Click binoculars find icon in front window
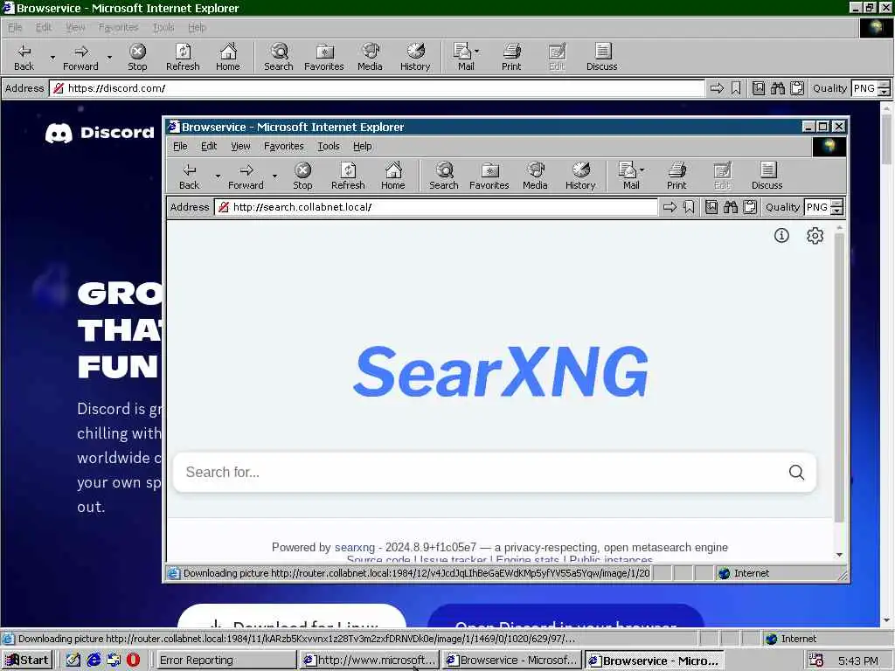 coord(731,207)
